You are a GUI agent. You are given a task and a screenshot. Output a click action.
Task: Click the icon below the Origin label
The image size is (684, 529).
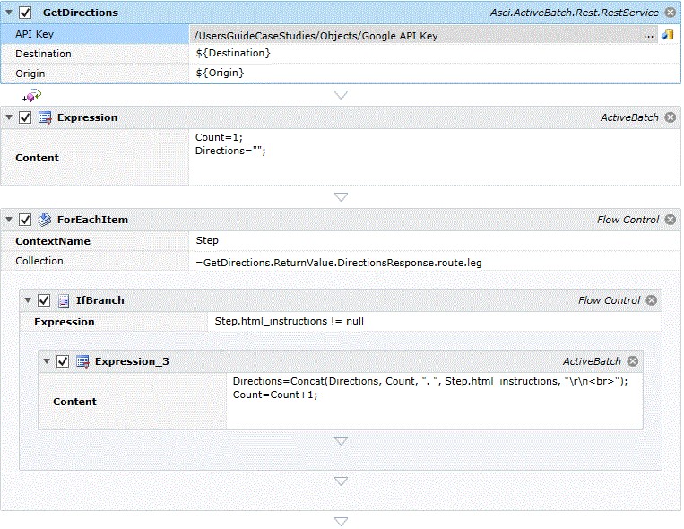31,94
